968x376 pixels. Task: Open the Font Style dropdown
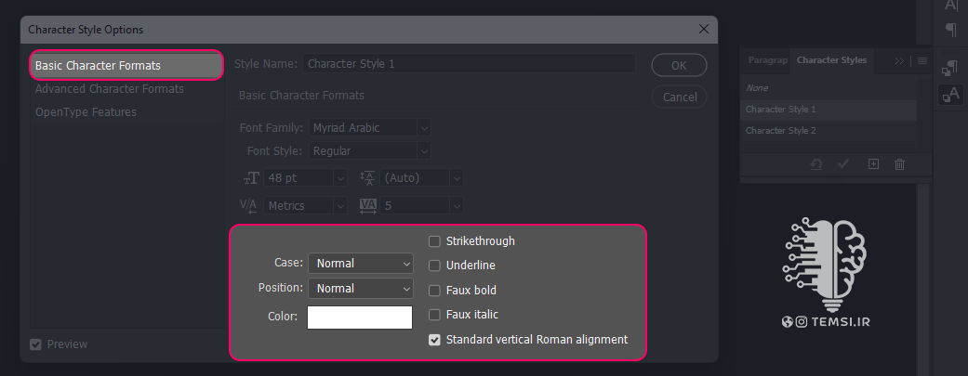point(369,151)
